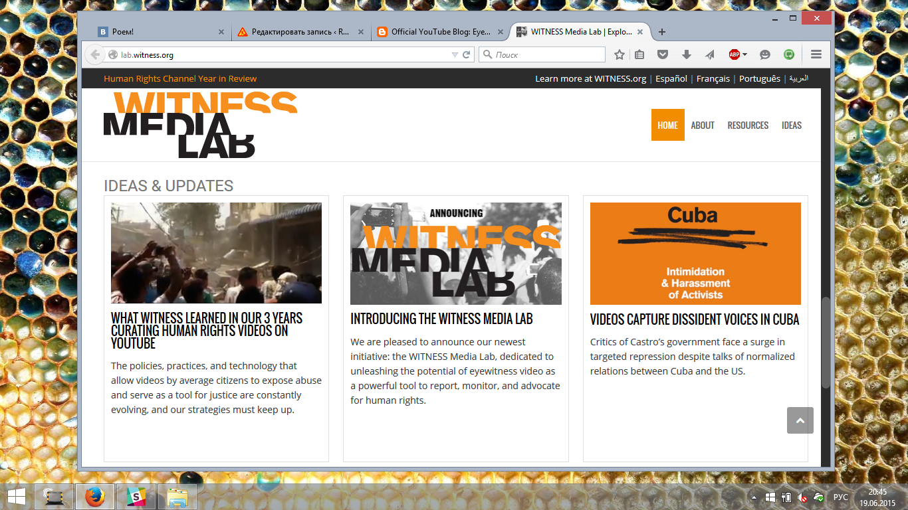Click the paper plane share icon
Screen dimensions: 908x510
click(710, 54)
